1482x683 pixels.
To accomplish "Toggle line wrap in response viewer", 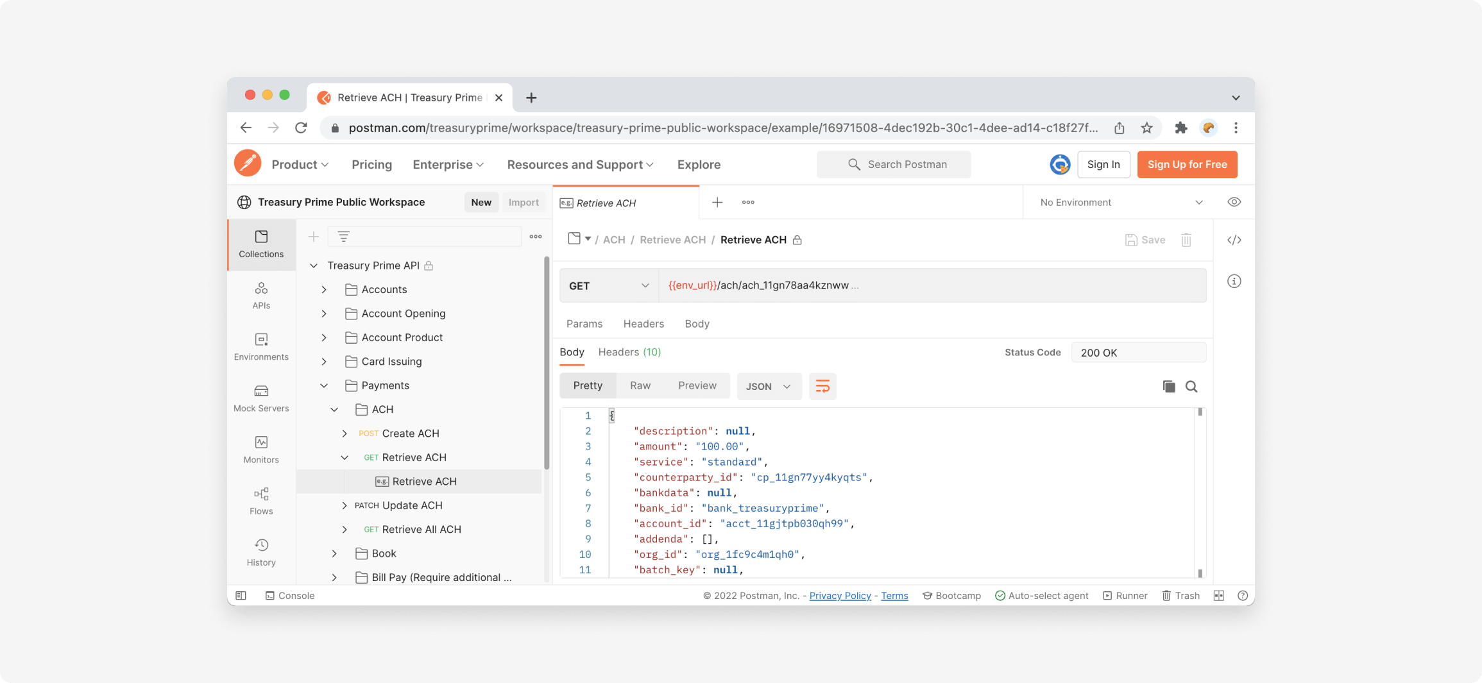I will [822, 386].
